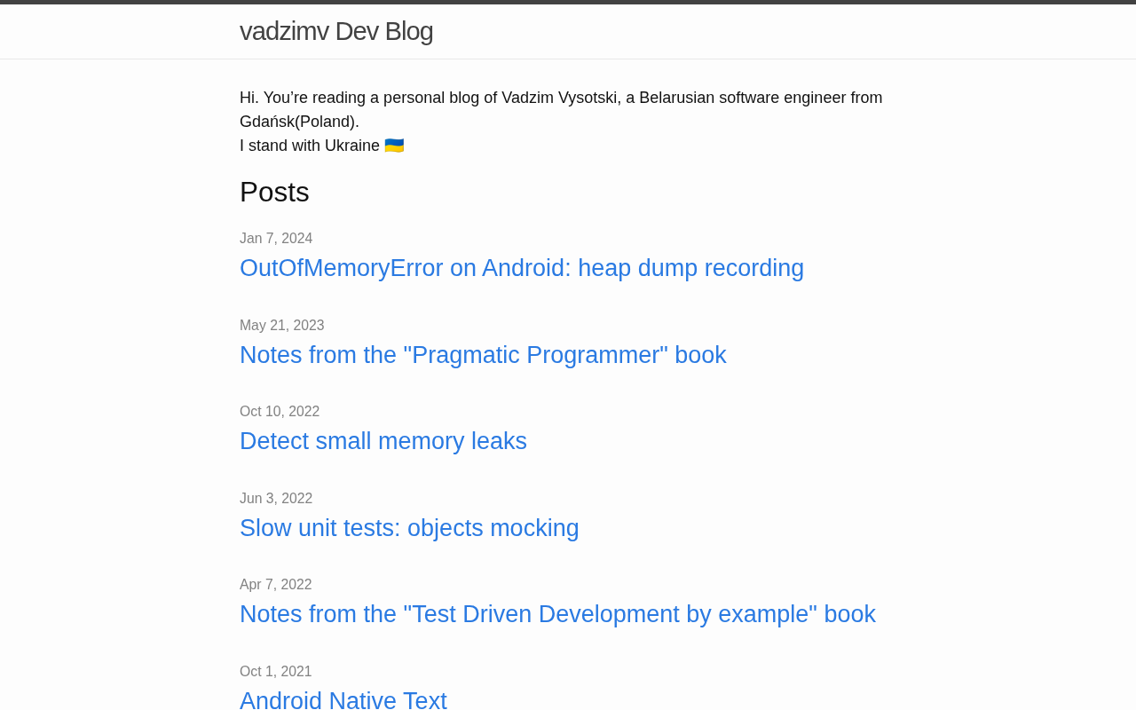This screenshot has height=710, width=1136.
Task: Click the "I stand with Ukraine" text
Action: click(310, 146)
